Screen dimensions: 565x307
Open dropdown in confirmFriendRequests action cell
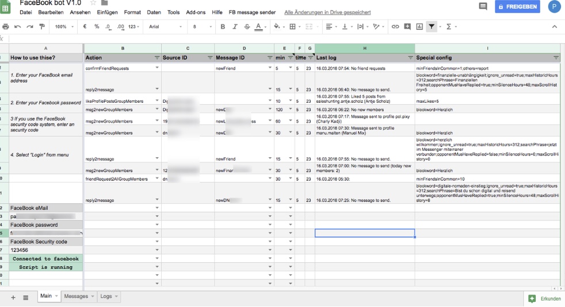pos(156,68)
